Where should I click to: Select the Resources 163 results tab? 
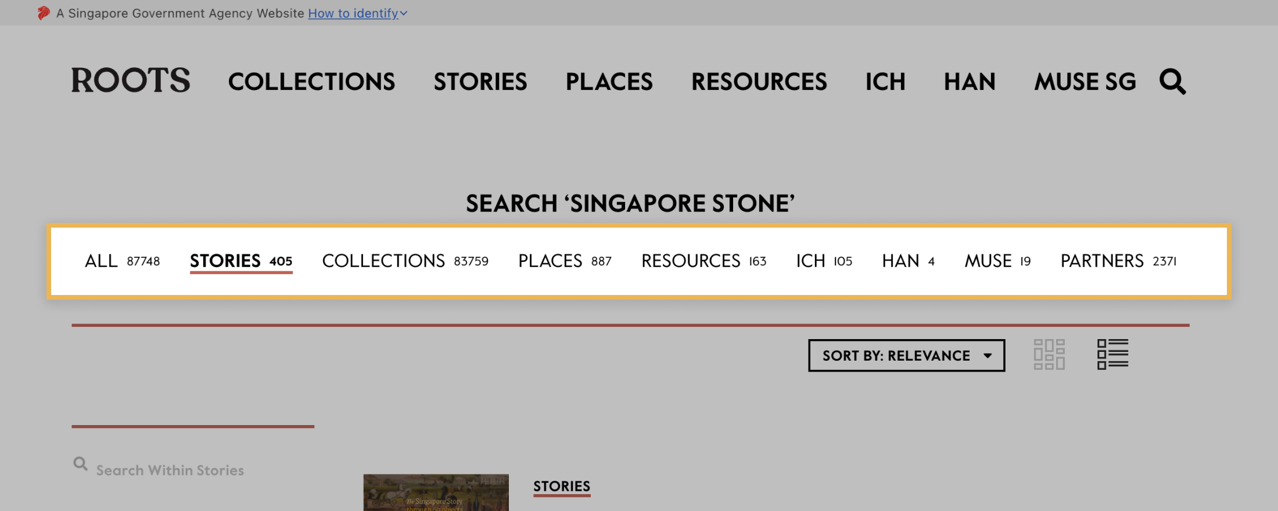point(703,261)
